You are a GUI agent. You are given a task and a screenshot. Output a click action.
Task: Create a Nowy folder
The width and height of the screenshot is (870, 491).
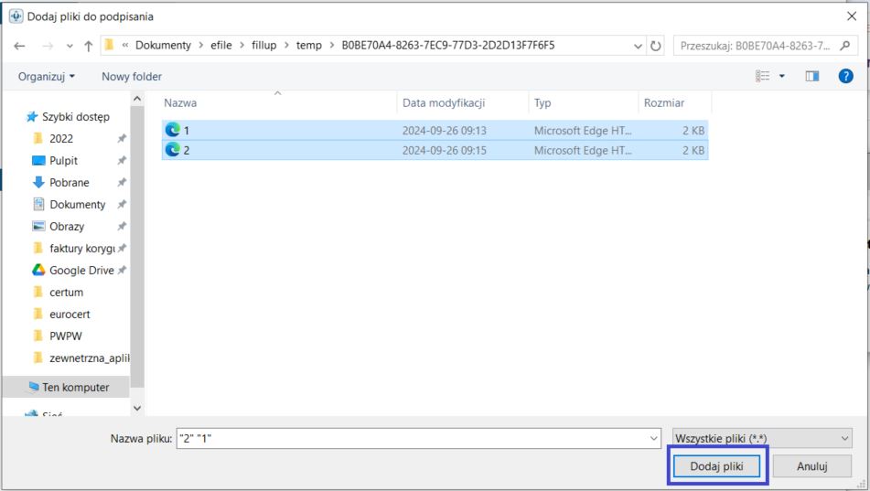tap(132, 77)
